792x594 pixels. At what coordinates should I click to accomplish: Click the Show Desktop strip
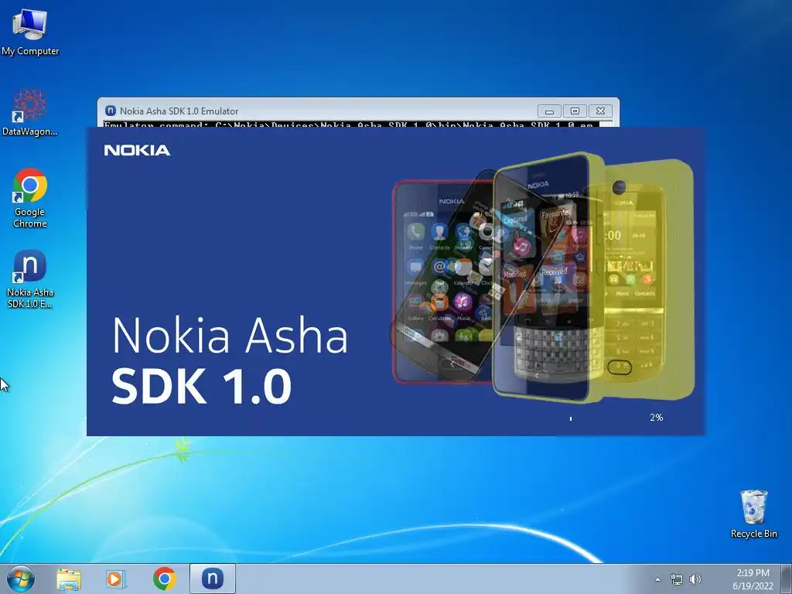coord(787,579)
